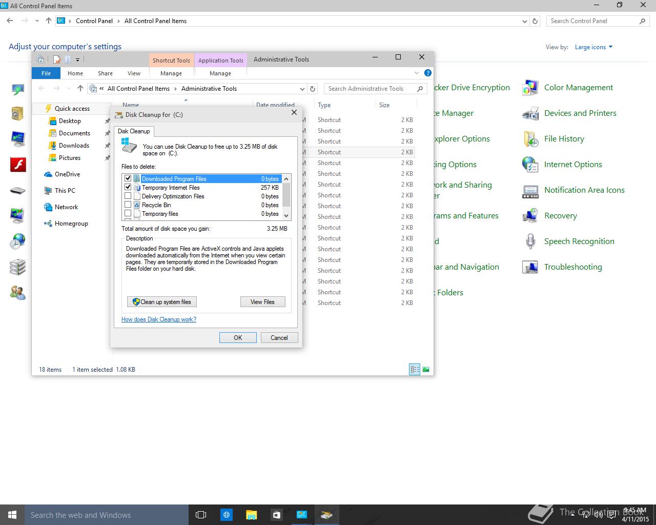
Task: Open action center notifications tray icon
Action: pos(611,515)
